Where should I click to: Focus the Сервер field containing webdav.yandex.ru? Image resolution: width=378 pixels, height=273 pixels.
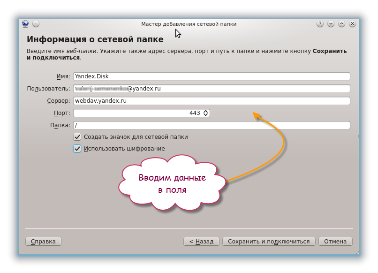tap(212, 101)
